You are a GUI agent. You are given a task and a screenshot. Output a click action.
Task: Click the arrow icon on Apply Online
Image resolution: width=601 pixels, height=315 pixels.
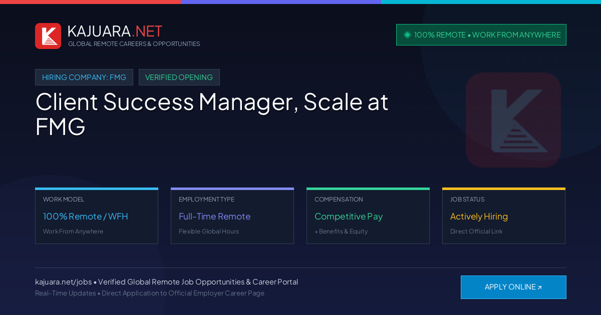pyautogui.click(x=539, y=287)
